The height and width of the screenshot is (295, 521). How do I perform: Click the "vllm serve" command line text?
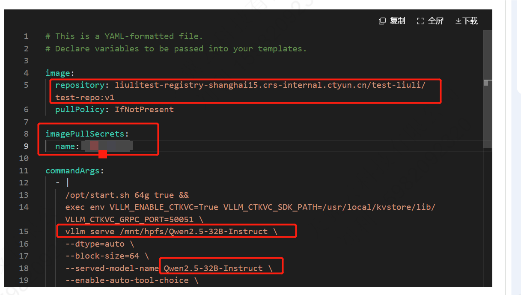pos(89,231)
